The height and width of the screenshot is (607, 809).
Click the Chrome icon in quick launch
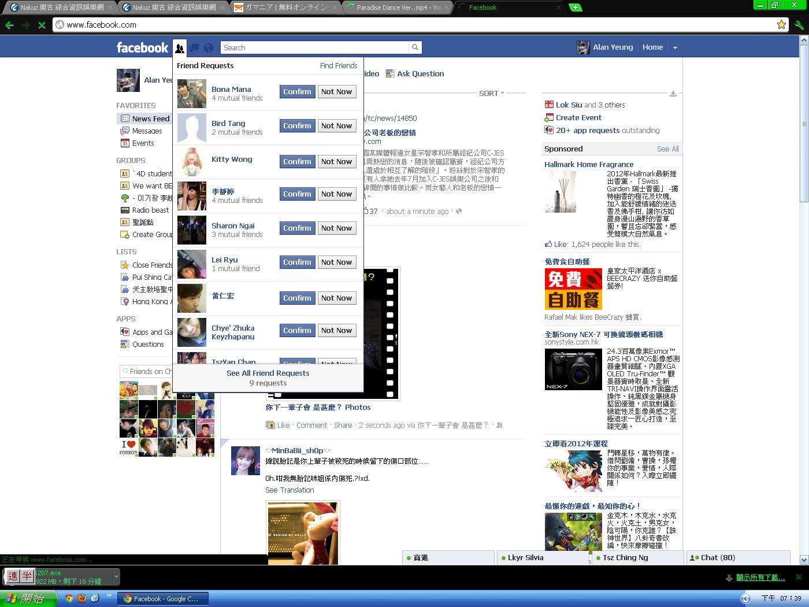point(69,598)
